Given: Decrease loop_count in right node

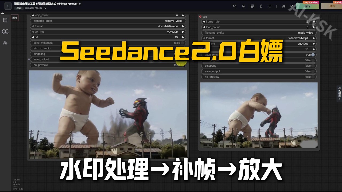Looking at the screenshot, I should 204,27.
